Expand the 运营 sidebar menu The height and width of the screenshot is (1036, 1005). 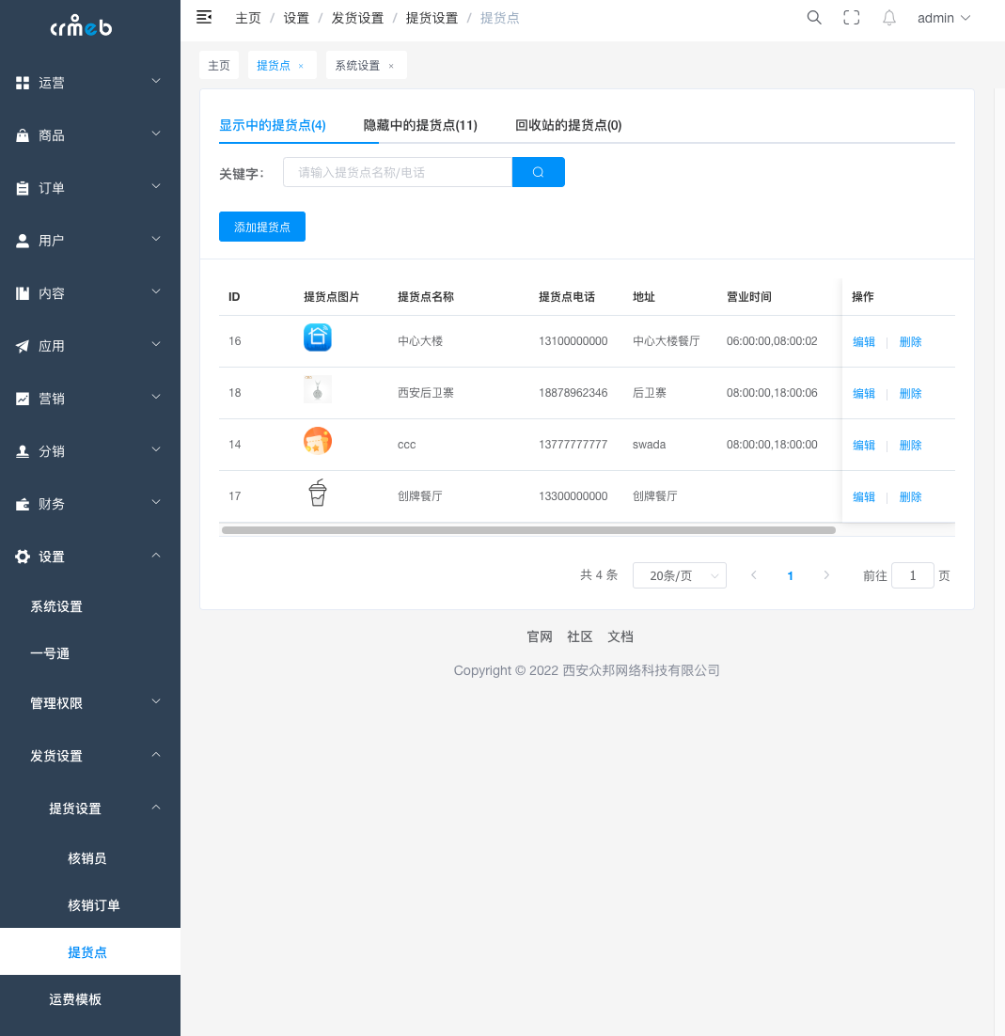(x=90, y=83)
